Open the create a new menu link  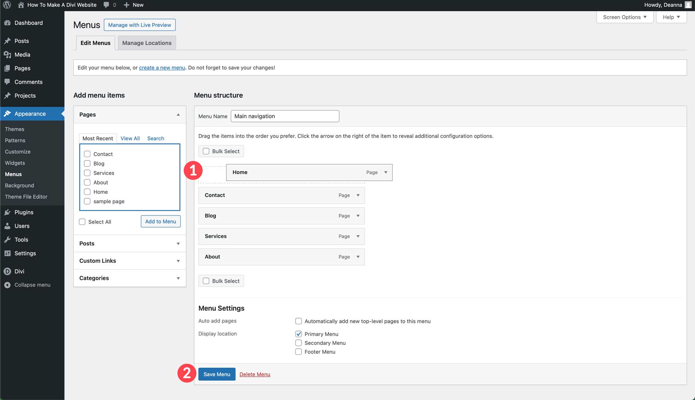161,67
